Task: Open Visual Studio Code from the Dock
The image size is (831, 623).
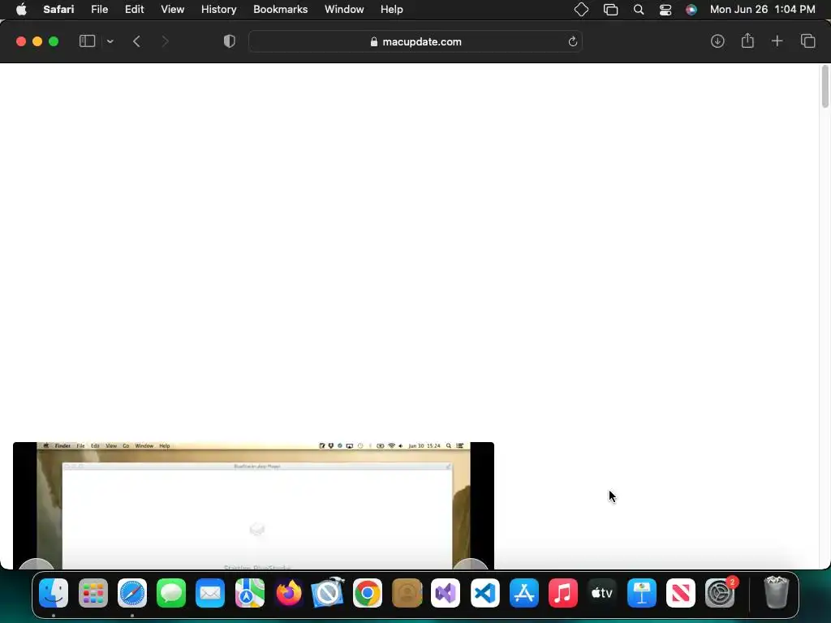Action: [x=485, y=593]
